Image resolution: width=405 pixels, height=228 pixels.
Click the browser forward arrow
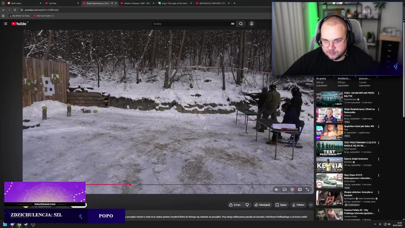point(9,10)
